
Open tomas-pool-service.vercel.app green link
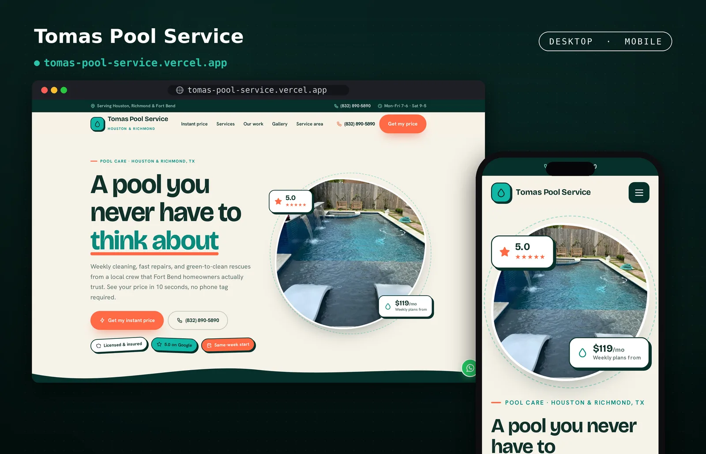(135, 63)
